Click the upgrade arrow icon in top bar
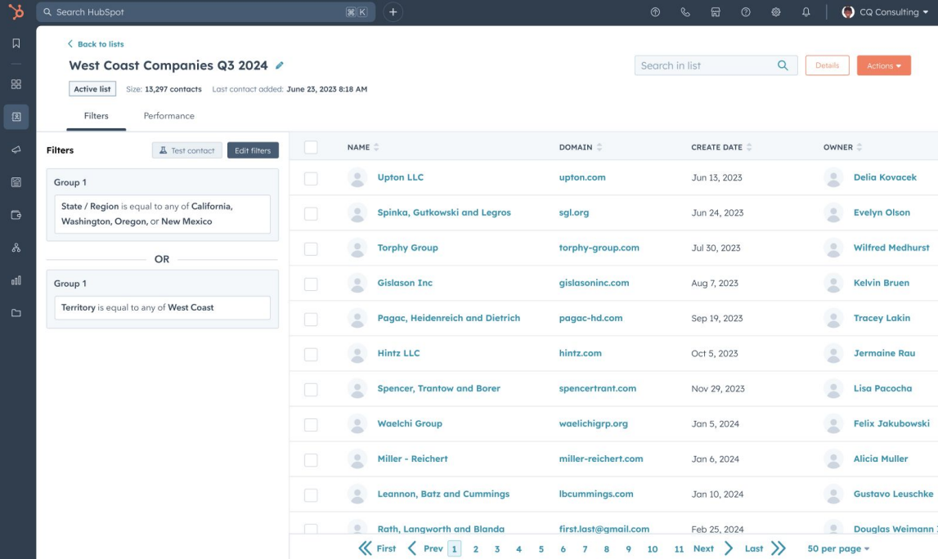938x559 pixels. tap(655, 12)
